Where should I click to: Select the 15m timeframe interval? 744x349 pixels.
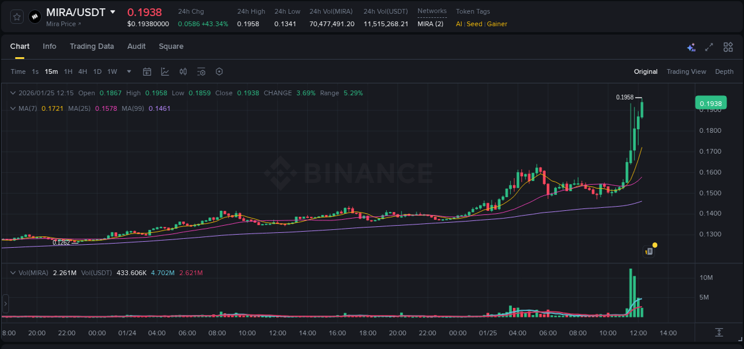point(51,71)
